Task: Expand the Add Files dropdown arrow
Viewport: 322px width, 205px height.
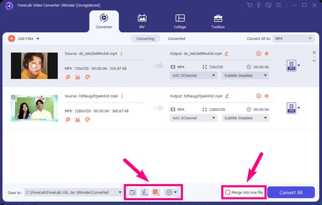Action: tap(38, 39)
